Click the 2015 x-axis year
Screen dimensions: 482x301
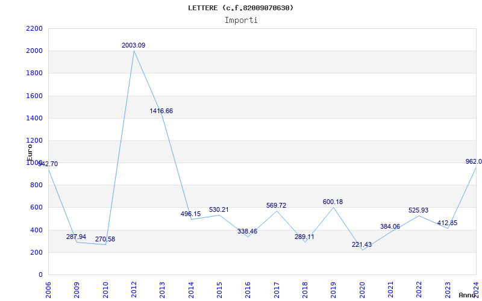tap(219, 290)
